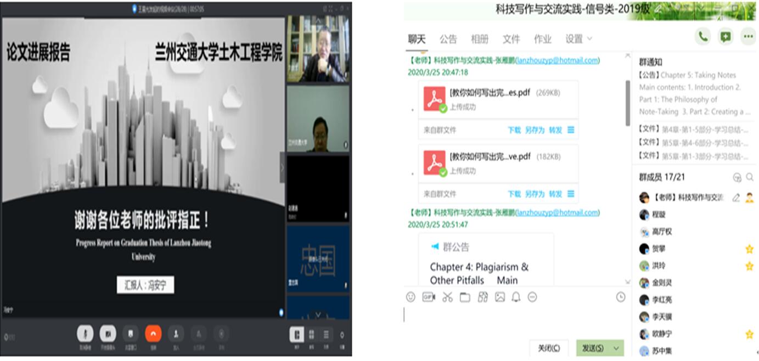
Task: Click the 关闭 button
Action: [x=549, y=348]
